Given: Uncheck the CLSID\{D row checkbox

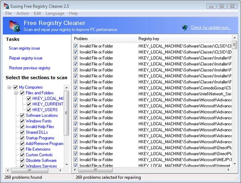Looking at the screenshot, I should point(75,52).
